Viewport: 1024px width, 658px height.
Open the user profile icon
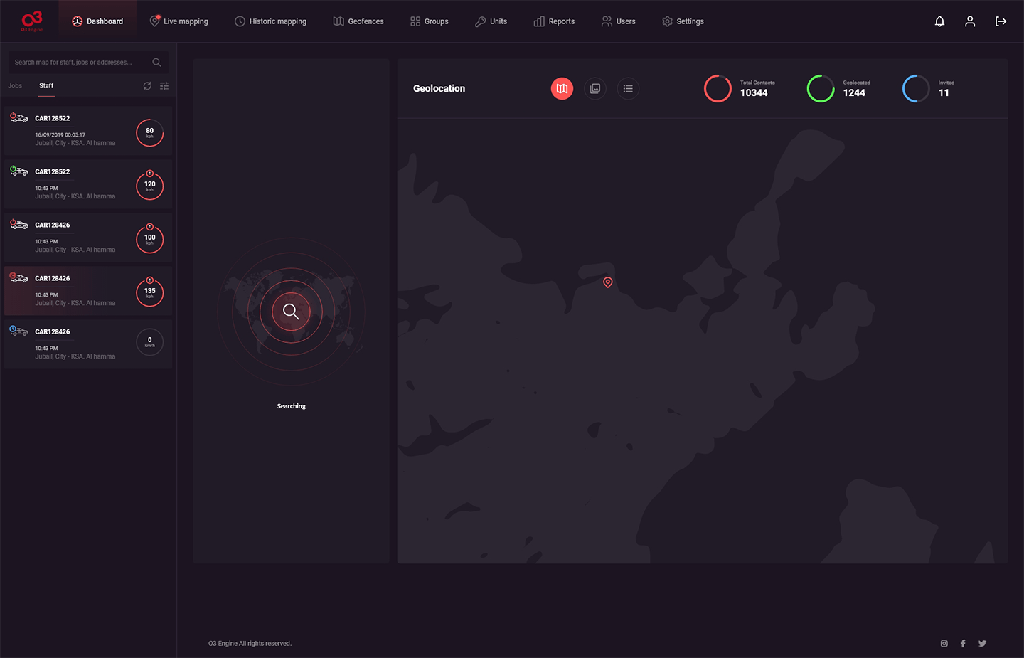tap(970, 21)
